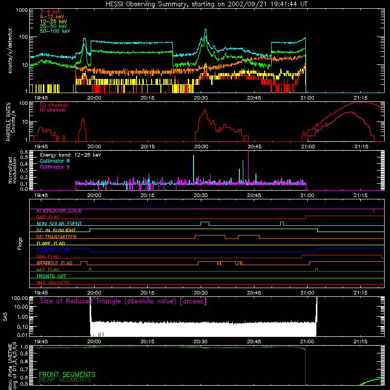The width and height of the screenshot is (390, 390).
Task: Click the NON_SOLAR_EVENT raised pulse near 20:30
Action: tap(205, 224)
